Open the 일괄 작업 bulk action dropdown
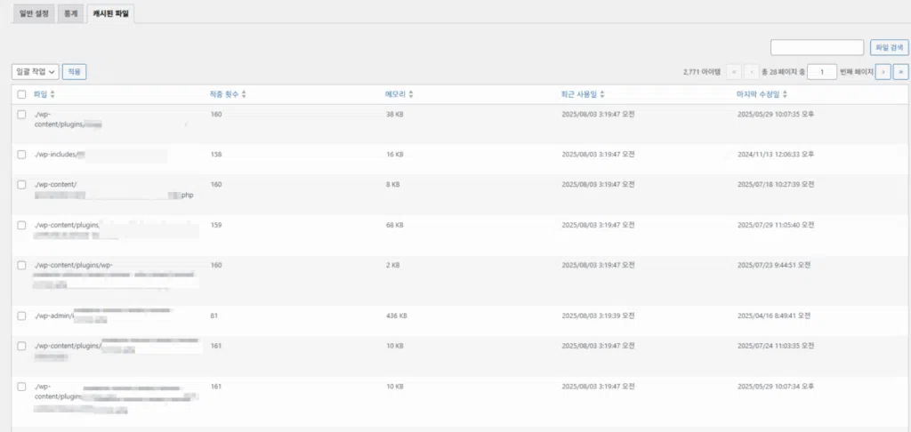Screen dimensions: 911x432 [x=36, y=71]
